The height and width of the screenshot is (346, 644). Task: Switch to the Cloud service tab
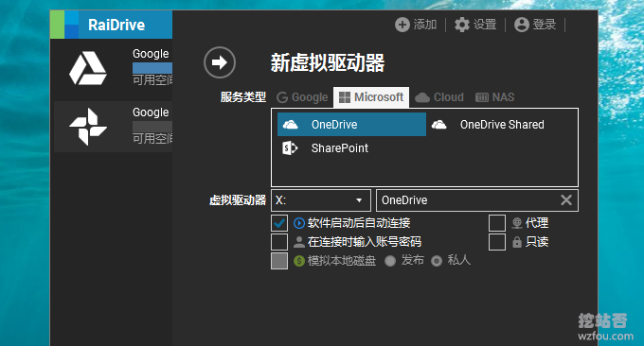pyautogui.click(x=439, y=97)
